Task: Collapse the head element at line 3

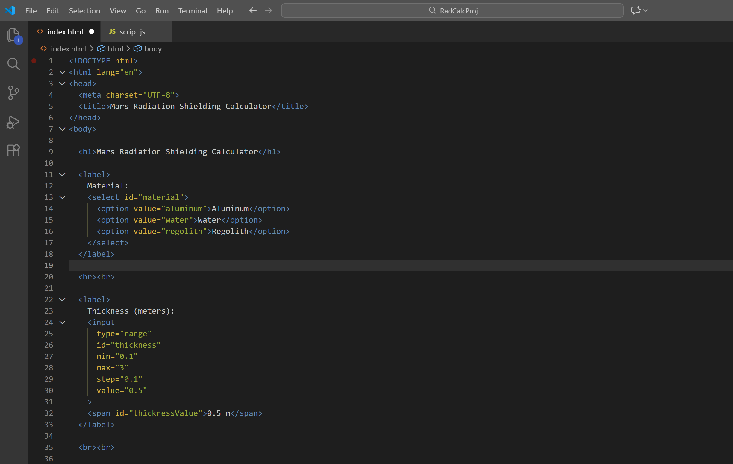Action: click(62, 84)
